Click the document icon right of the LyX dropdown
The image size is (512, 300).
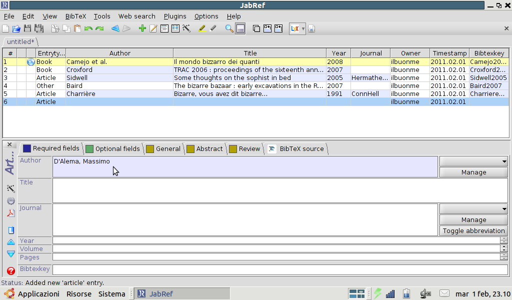click(x=311, y=28)
